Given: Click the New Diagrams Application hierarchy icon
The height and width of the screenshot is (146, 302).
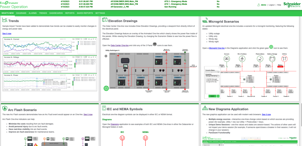Looking at the screenshot, I should (205, 108).
